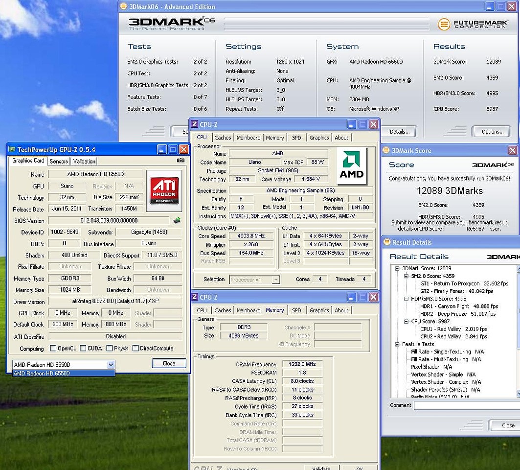Select AMD Radeon HD 6550D in dropdown list
Image resolution: width=520 pixels, height=470 pixels.
[x=64, y=373]
